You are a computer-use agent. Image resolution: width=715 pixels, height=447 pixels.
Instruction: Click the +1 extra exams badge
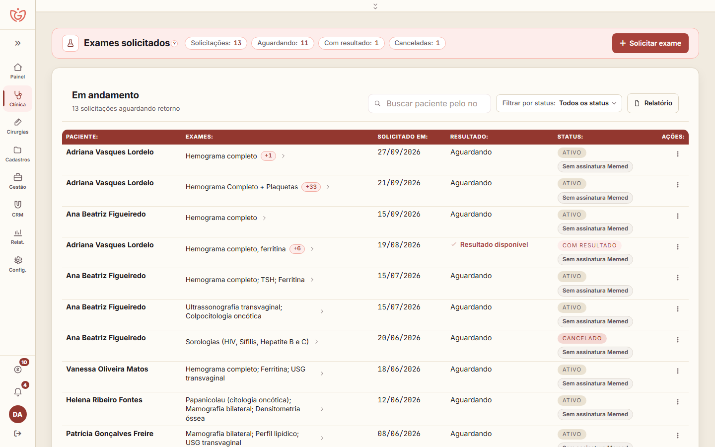(x=268, y=156)
